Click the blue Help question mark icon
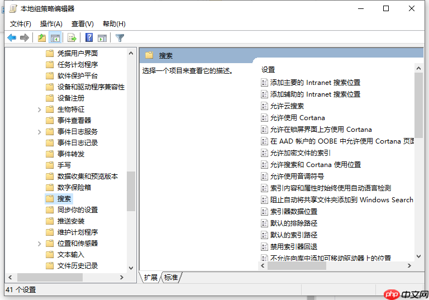The width and height of the screenshot is (429, 300). coord(89,37)
